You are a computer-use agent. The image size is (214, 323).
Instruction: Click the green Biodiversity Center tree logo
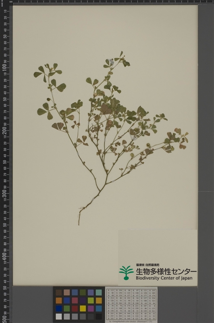126,273
